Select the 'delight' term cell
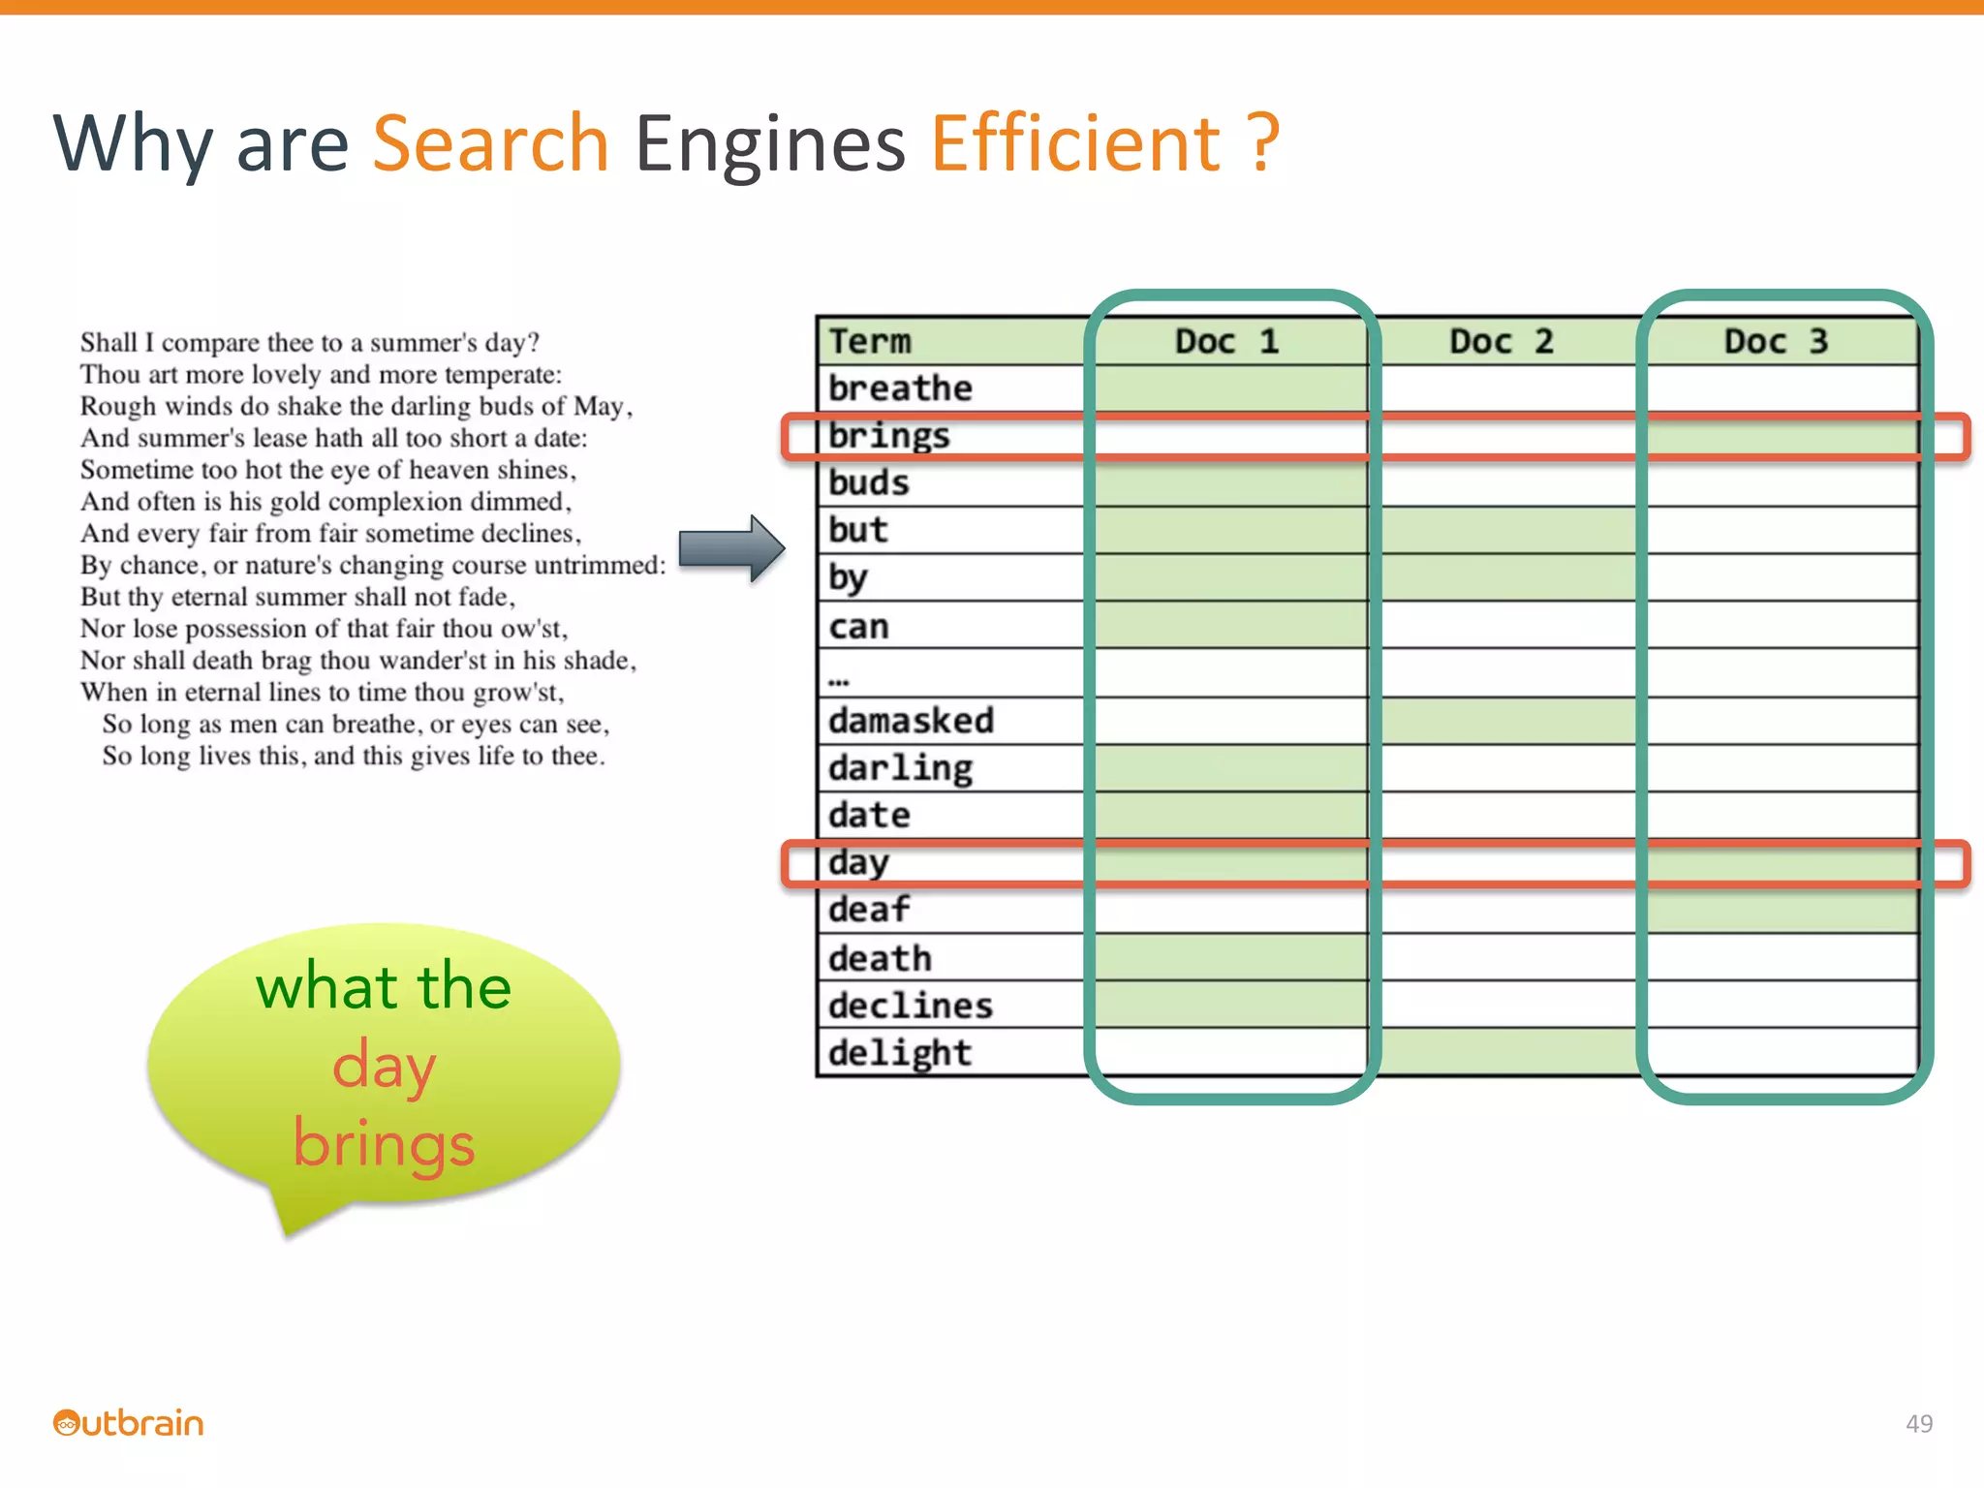 tap(953, 1053)
